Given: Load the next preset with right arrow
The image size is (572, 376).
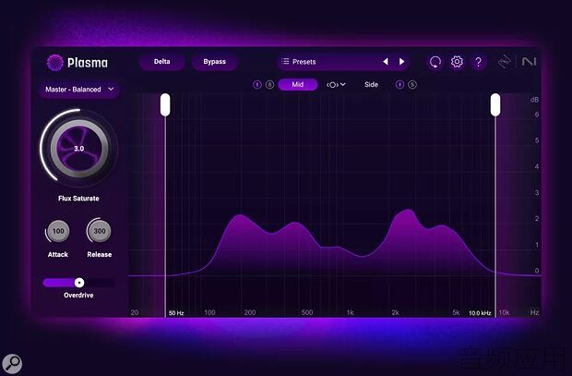Looking at the screenshot, I should pos(401,61).
